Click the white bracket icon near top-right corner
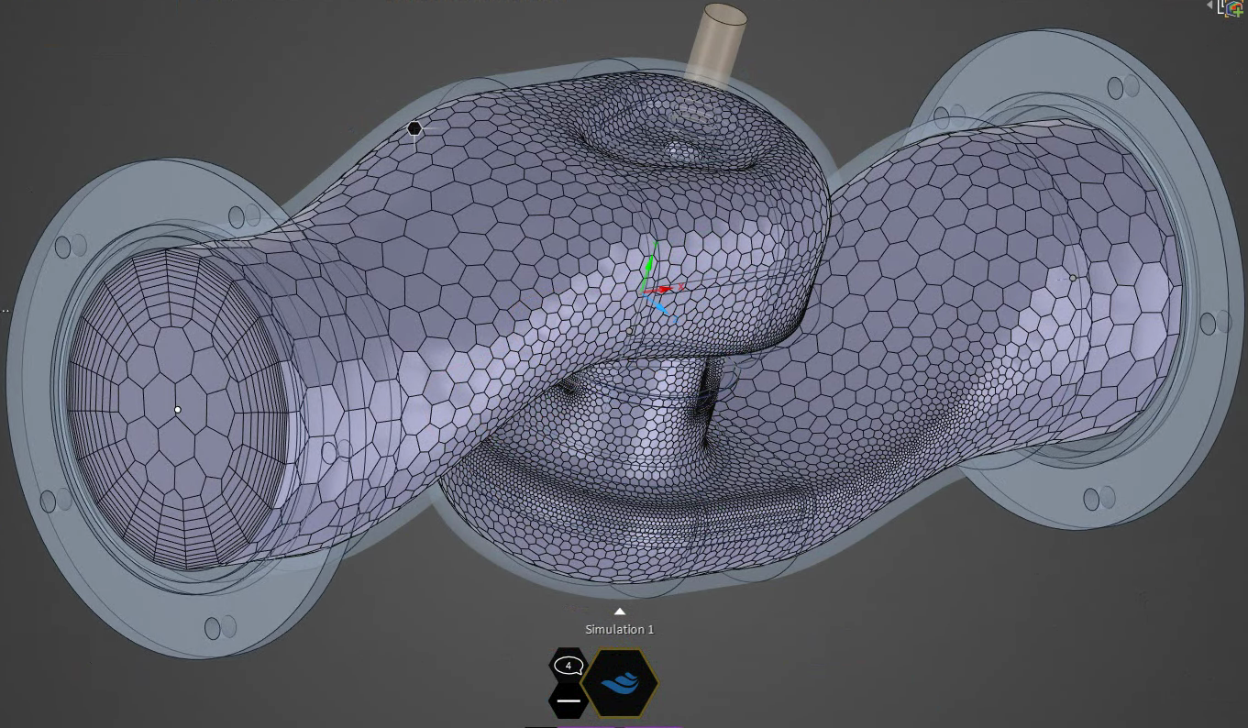 pos(1221,6)
